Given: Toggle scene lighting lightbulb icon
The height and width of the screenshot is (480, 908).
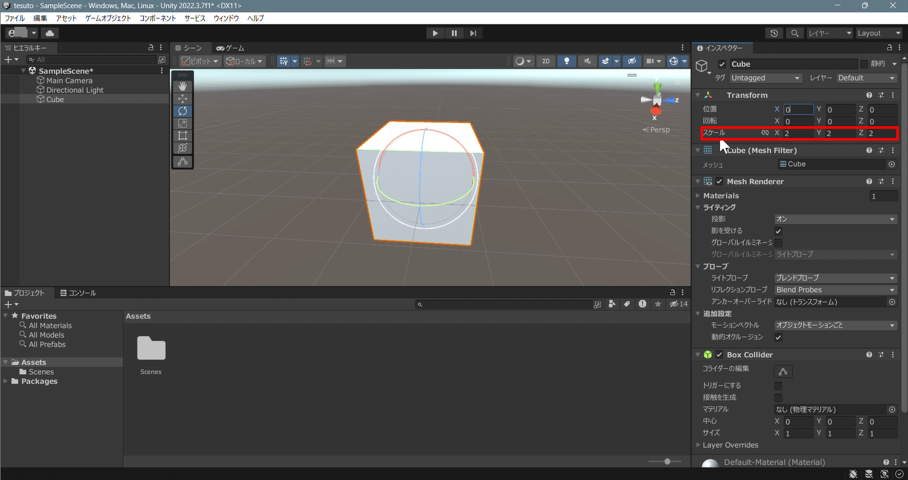Looking at the screenshot, I should [x=566, y=61].
